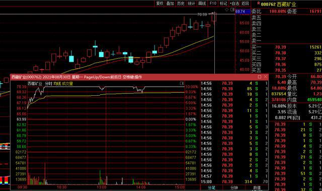Toggle the side panel icon beside the diamond
The image size is (322, 191).
tap(232, 10)
